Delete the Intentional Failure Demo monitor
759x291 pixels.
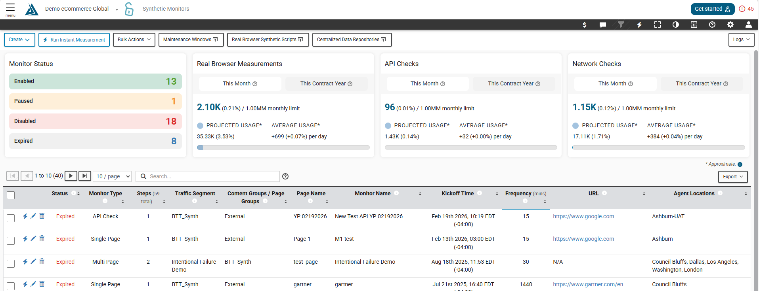coord(42,261)
